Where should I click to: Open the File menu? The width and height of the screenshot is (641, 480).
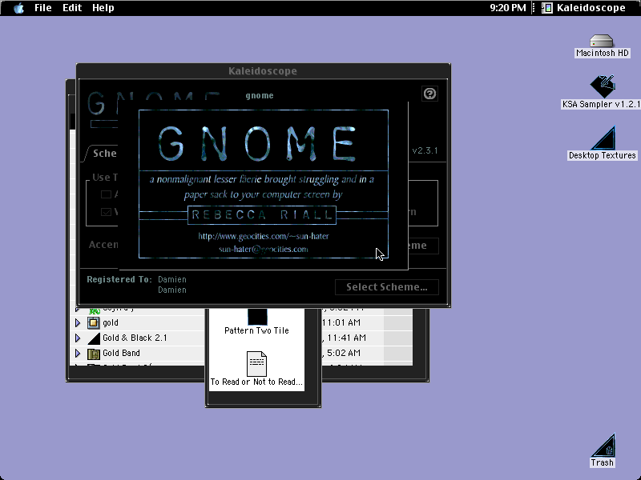[x=43, y=8]
